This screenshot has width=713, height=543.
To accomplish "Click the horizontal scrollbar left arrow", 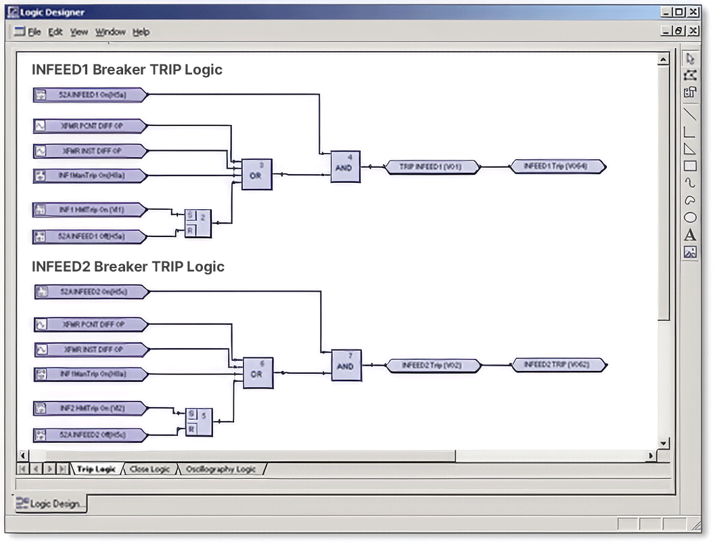I will [x=23, y=456].
